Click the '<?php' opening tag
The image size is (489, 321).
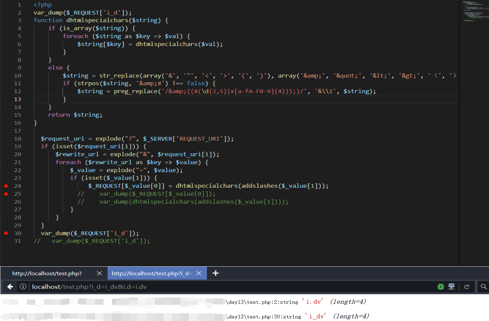pyautogui.click(x=43, y=5)
